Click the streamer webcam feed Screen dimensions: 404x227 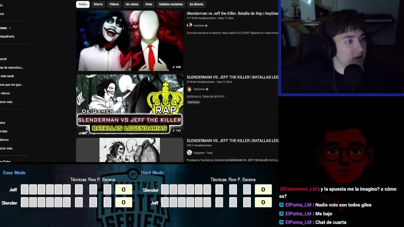pyautogui.click(x=342, y=47)
